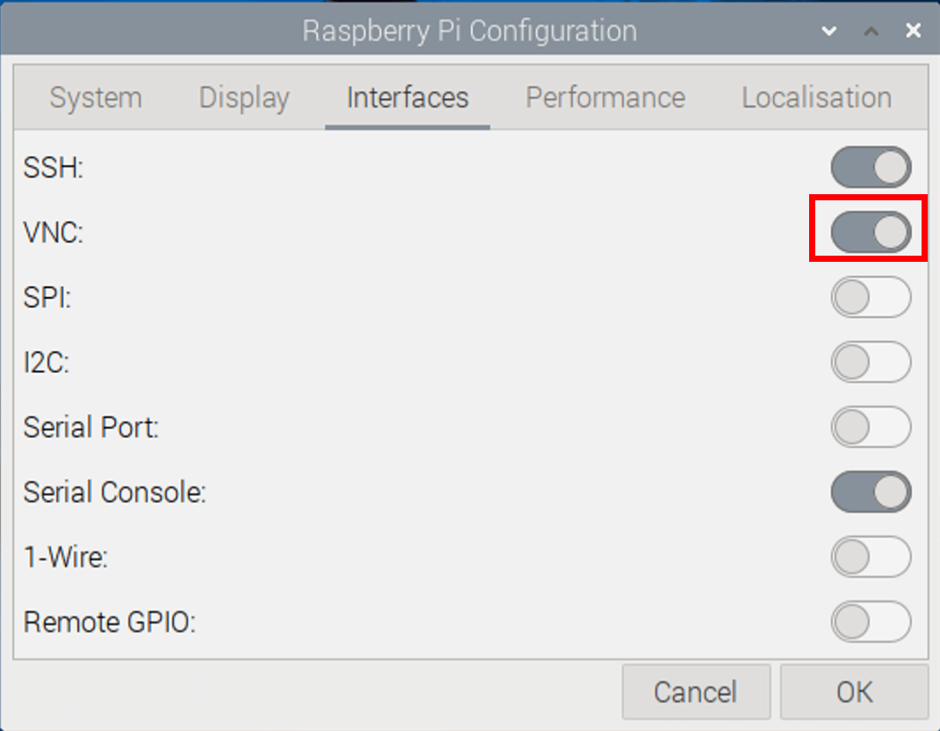Close the Raspberry Pi Configuration window

pyautogui.click(x=913, y=30)
